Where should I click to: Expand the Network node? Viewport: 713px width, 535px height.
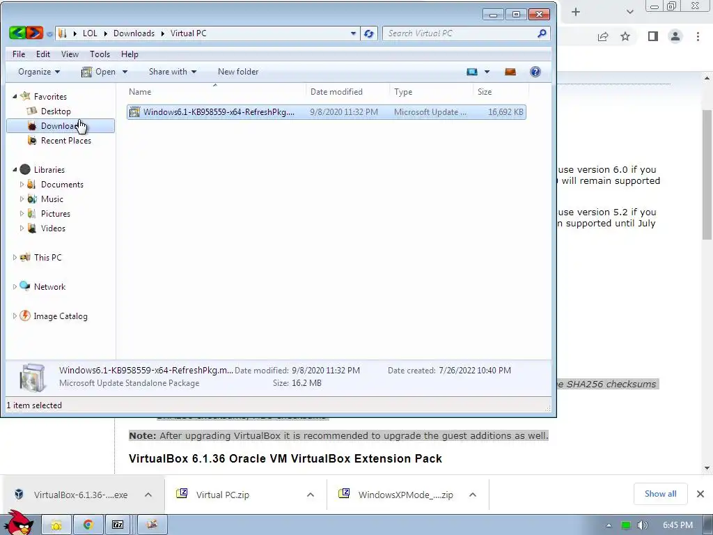tap(15, 286)
